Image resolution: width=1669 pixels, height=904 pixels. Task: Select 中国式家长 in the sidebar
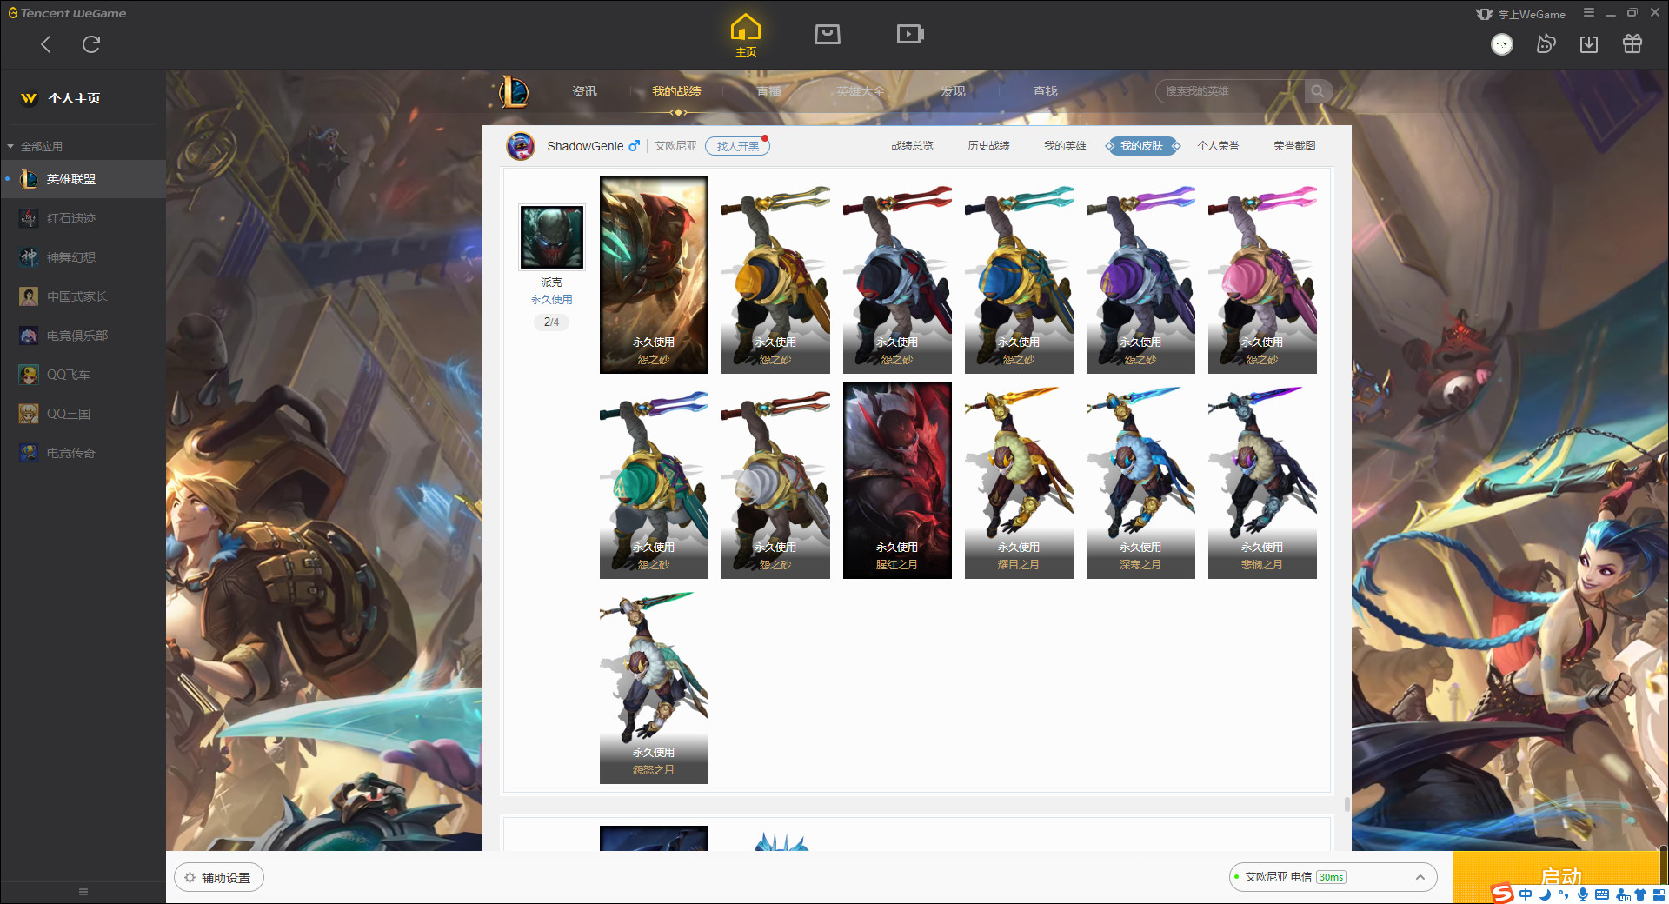(x=83, y=296)
